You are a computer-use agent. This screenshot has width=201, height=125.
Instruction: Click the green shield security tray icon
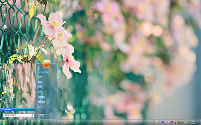[x=169, y=122]
